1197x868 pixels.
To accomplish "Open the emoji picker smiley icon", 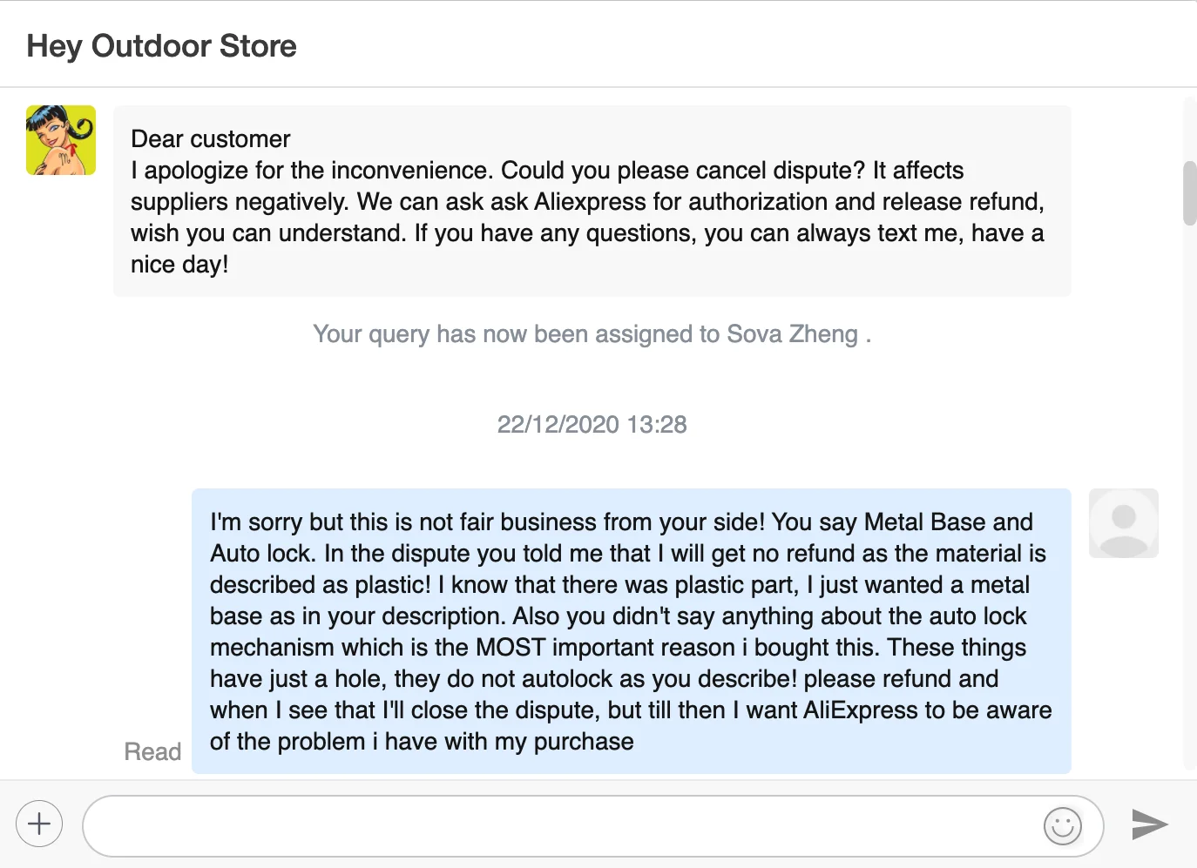I will click(x=1062, y=826).
